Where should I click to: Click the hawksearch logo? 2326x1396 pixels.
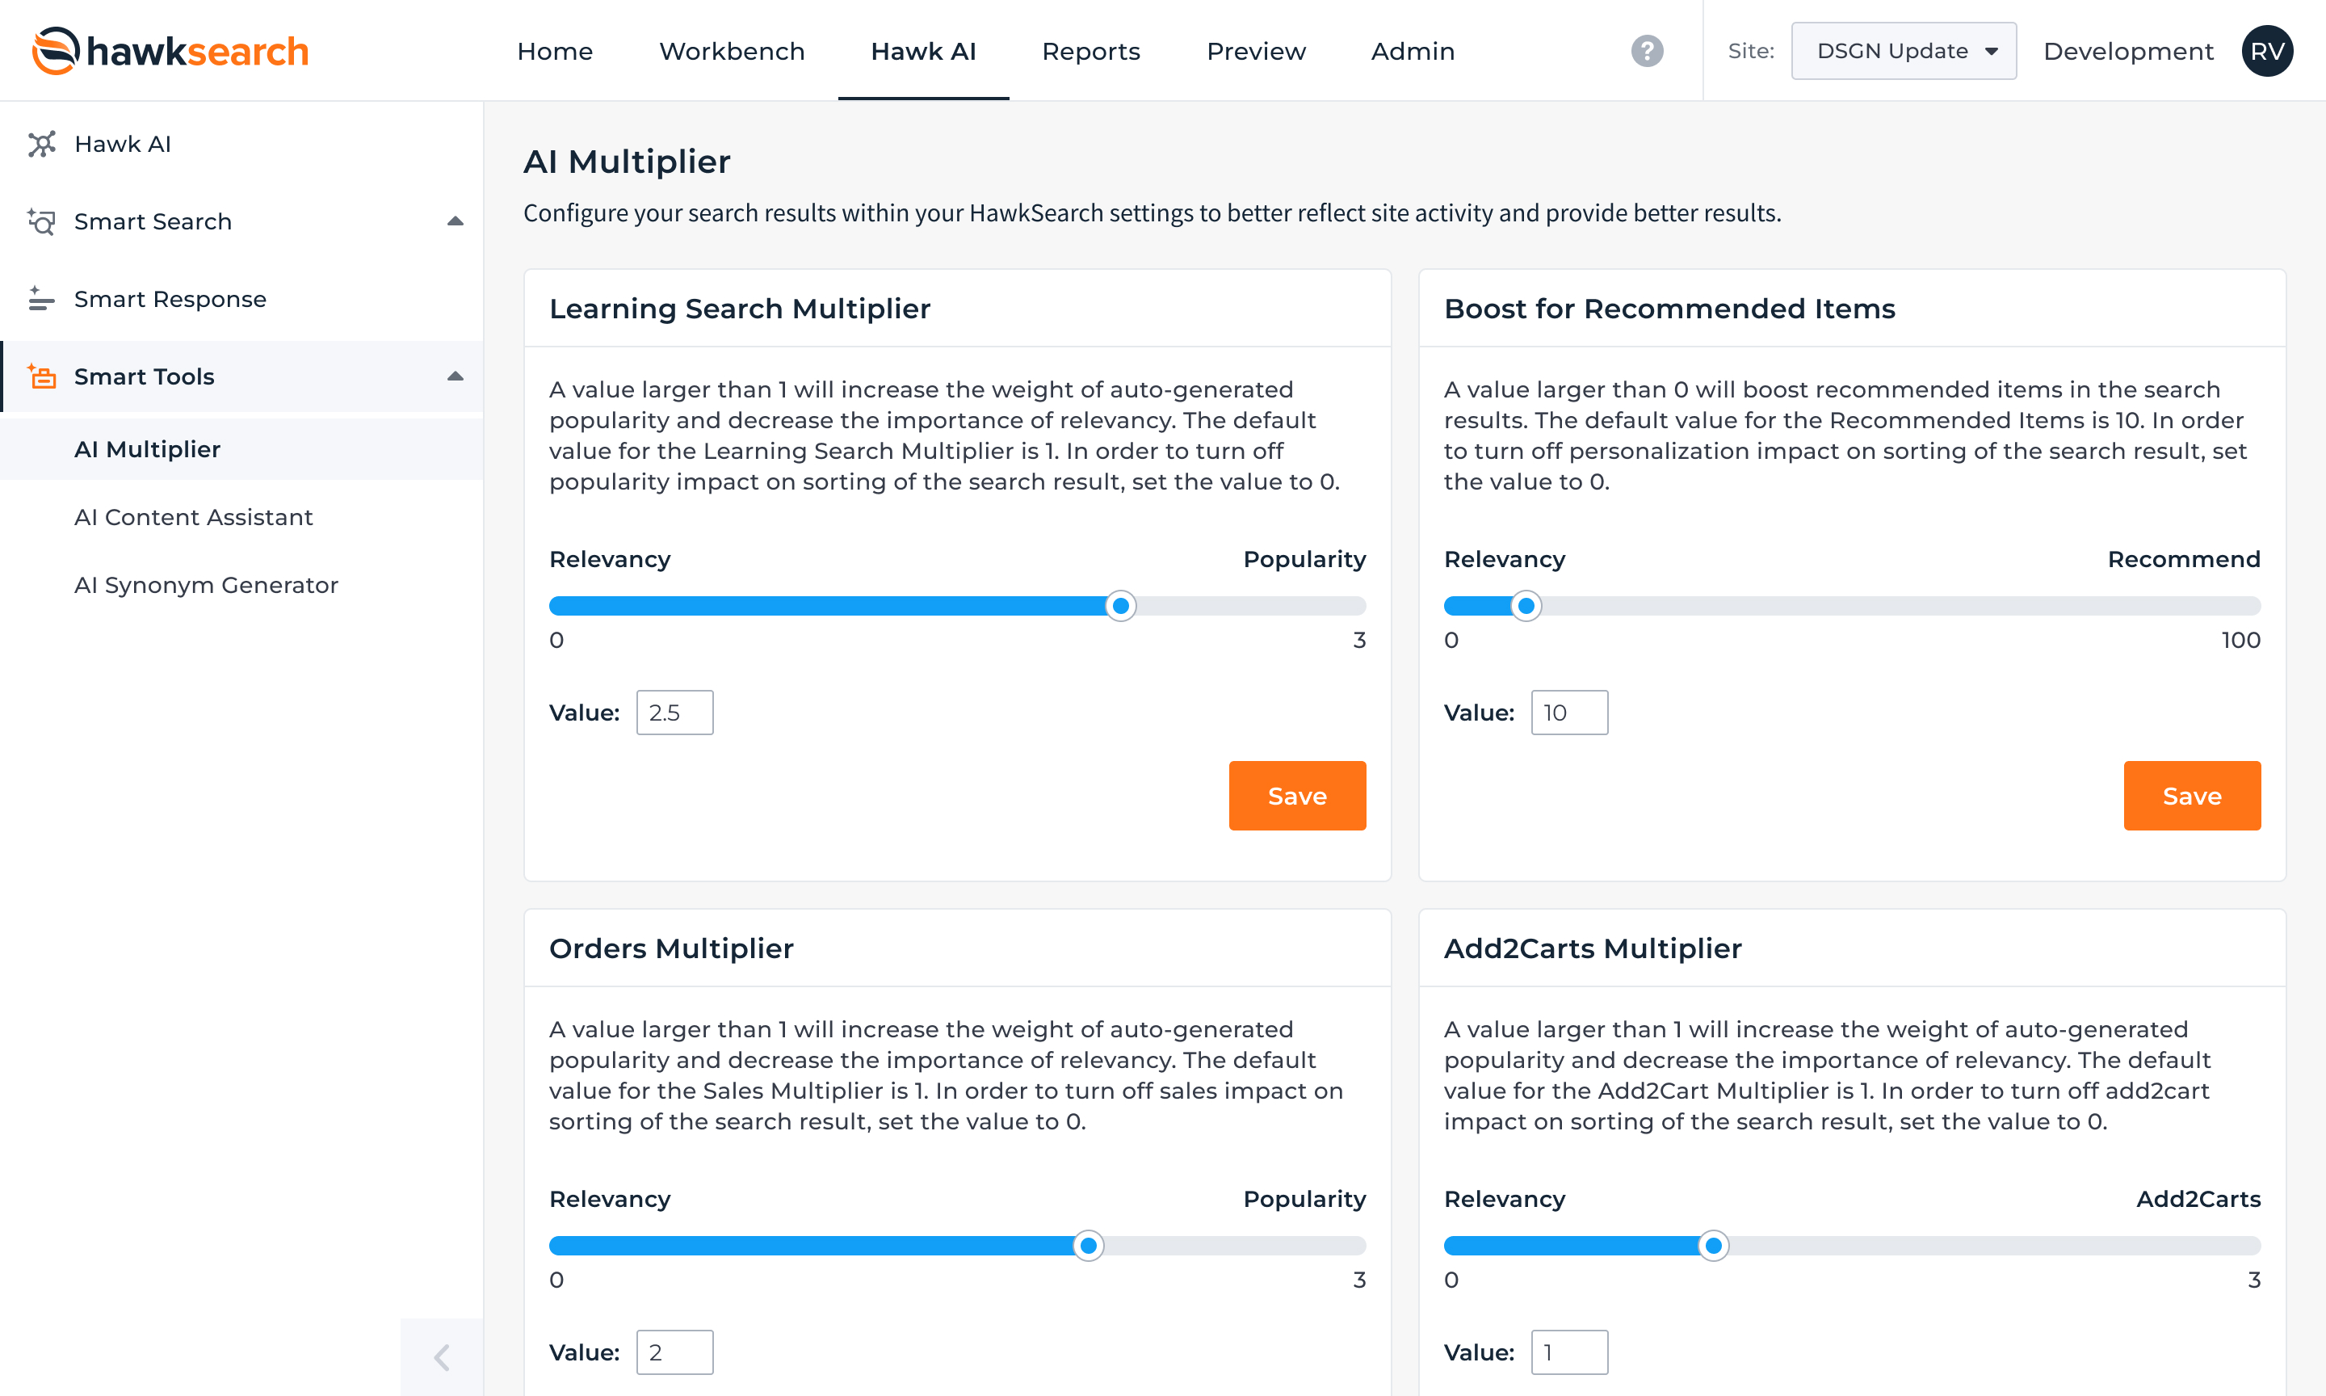pos(170,51)
